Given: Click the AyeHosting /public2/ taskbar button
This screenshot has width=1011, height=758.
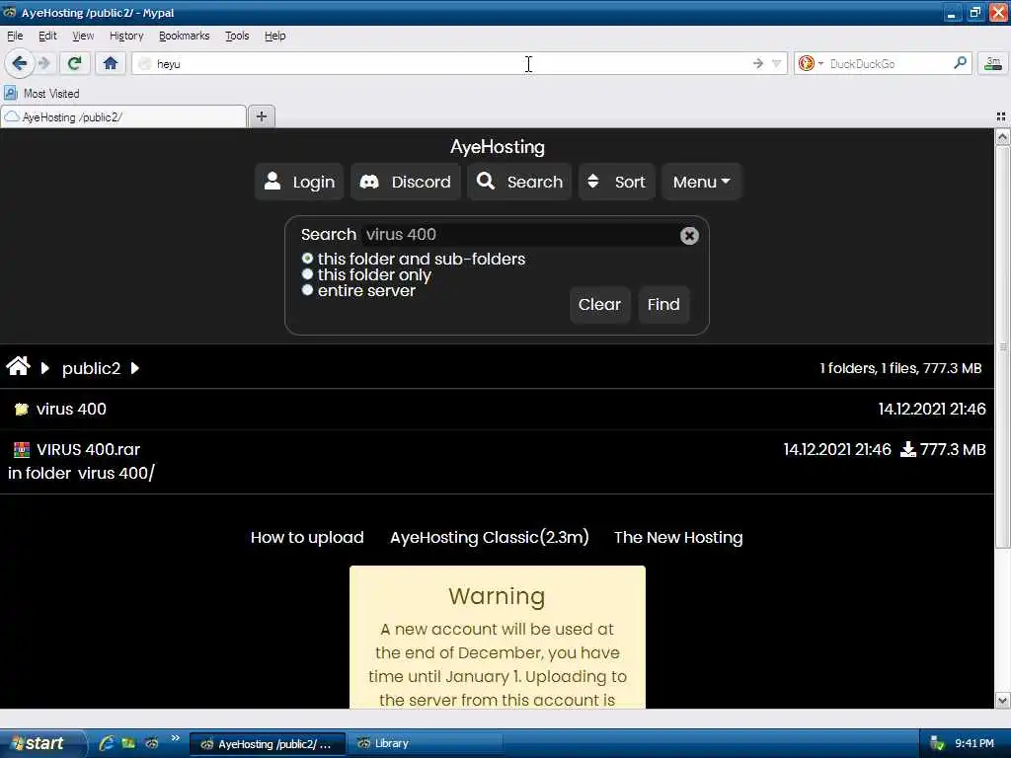Looking at the screenshot, I should point(268,744).
